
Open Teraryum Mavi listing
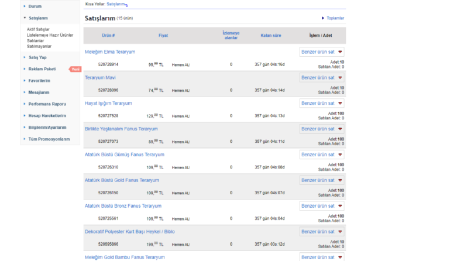point(100,77)
